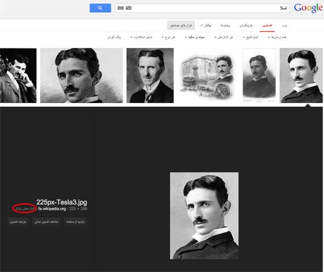Open the Black and white (سیاه و سفید) dropdown
The height and width of the screenshot is (272, 324).
[x=194, y=37]
